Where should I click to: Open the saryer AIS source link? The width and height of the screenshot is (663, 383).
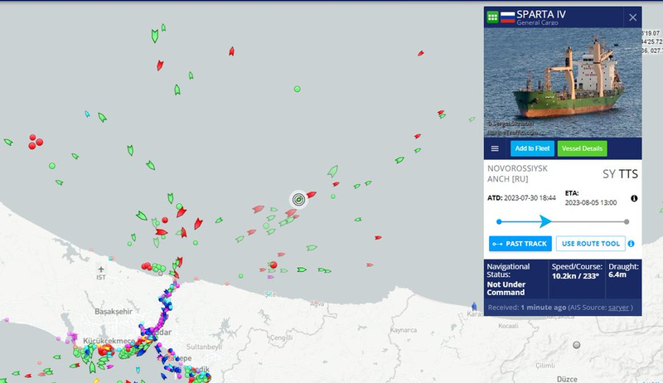point(618,308)
